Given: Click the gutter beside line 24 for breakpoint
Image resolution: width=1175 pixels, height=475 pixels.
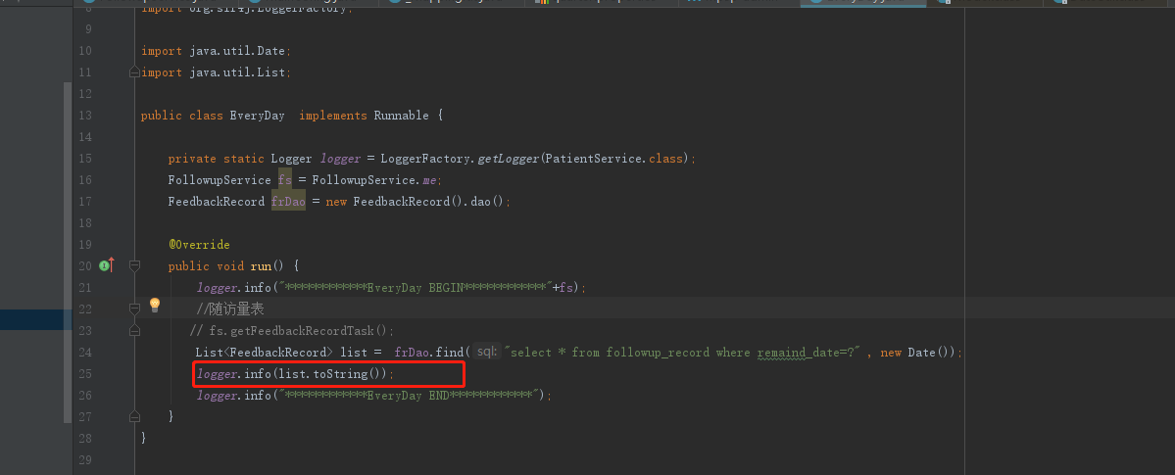Looking at the screenshot, I should (x=106, y=353).
